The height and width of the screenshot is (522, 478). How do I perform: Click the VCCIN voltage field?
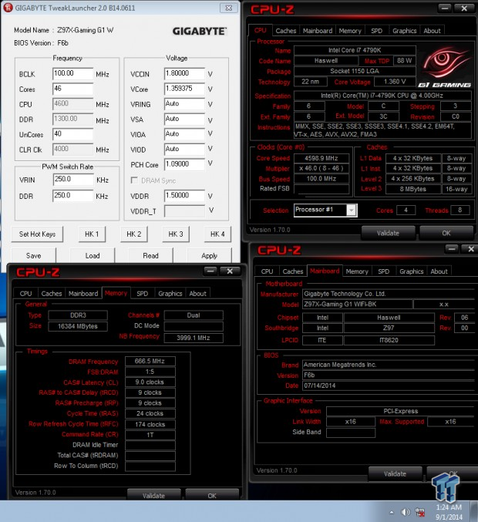184,73
